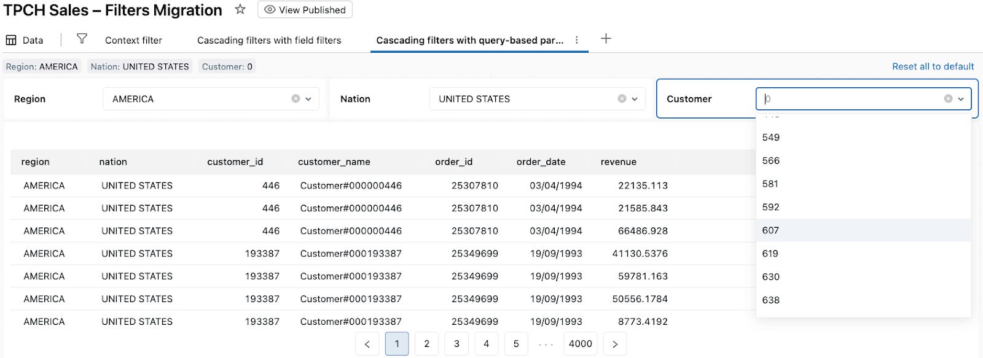Open the Data tab
Screen dimensions: 983x358
click(x=25, y=40)
